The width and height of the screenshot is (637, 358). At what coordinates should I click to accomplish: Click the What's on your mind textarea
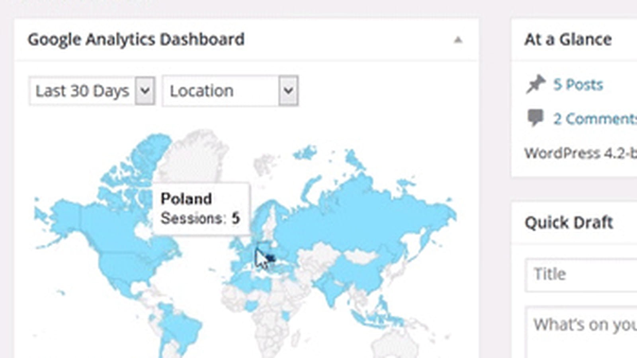click(581, 332)
